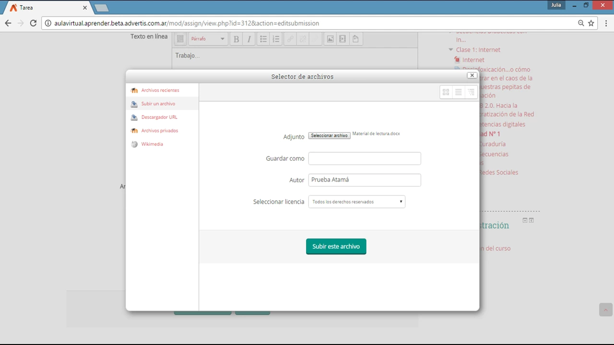Click Archivos recientes sidebar icon
The height and width of the screenshot is (345, 614).
point(134,91)
